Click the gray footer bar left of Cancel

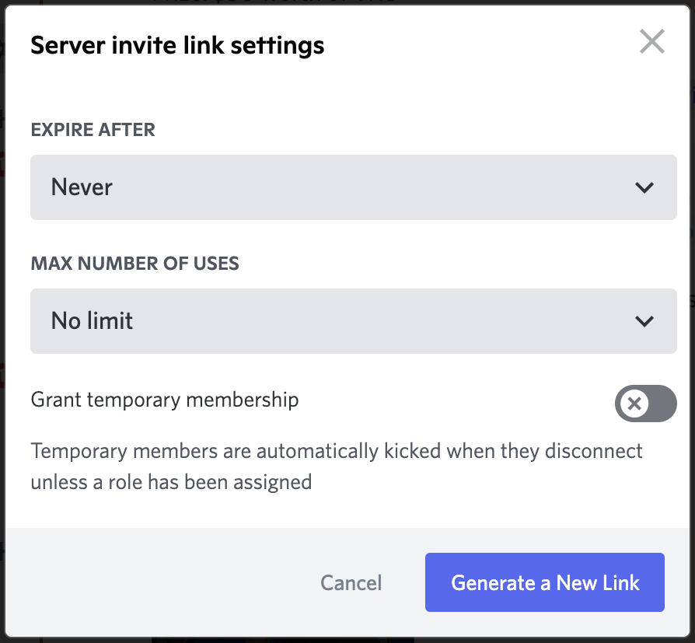point(159,582)
